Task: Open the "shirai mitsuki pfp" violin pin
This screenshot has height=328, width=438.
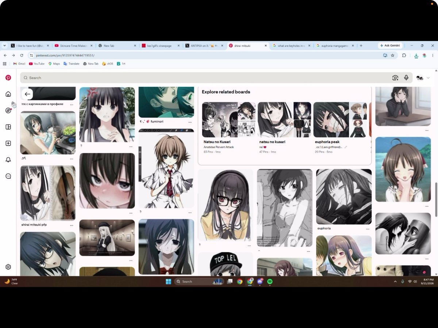Action: click(x=48, y=193)
